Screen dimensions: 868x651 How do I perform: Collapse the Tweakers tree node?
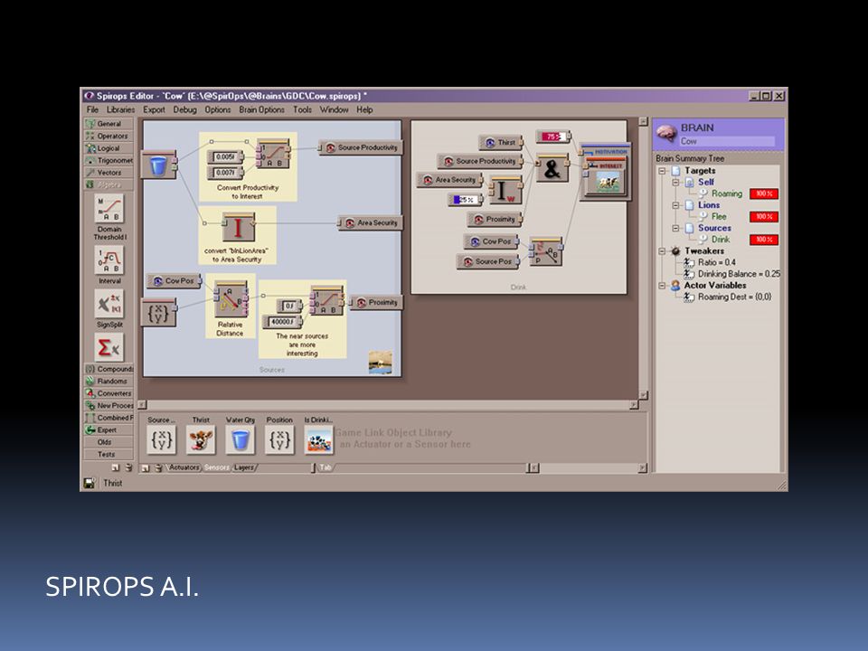coord(662,250)
